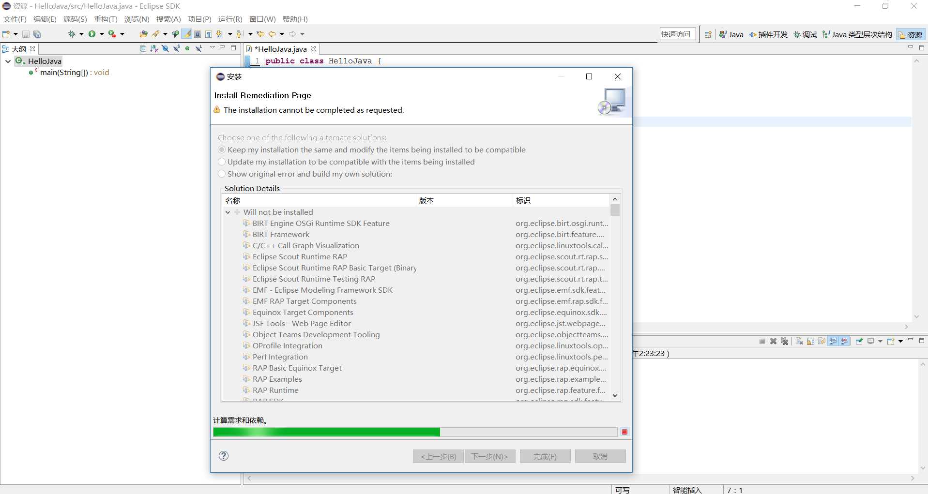Open the Open Console dropdown arrow
Image resolution: width=928 pixels, height=494 pixels.
coord(900,341)
